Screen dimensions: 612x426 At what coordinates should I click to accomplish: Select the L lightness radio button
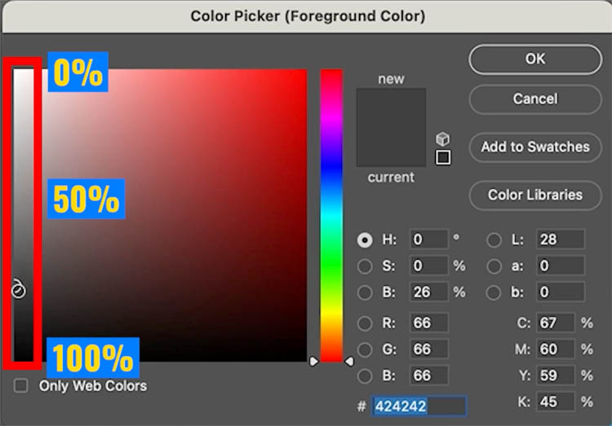[494, 239]
